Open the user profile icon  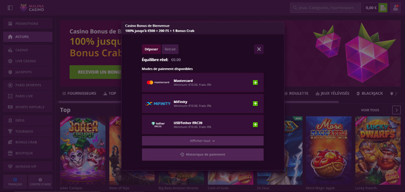click(x=395, y=8)
